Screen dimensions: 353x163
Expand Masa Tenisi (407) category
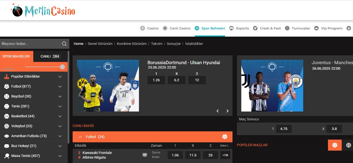point(60,156)
